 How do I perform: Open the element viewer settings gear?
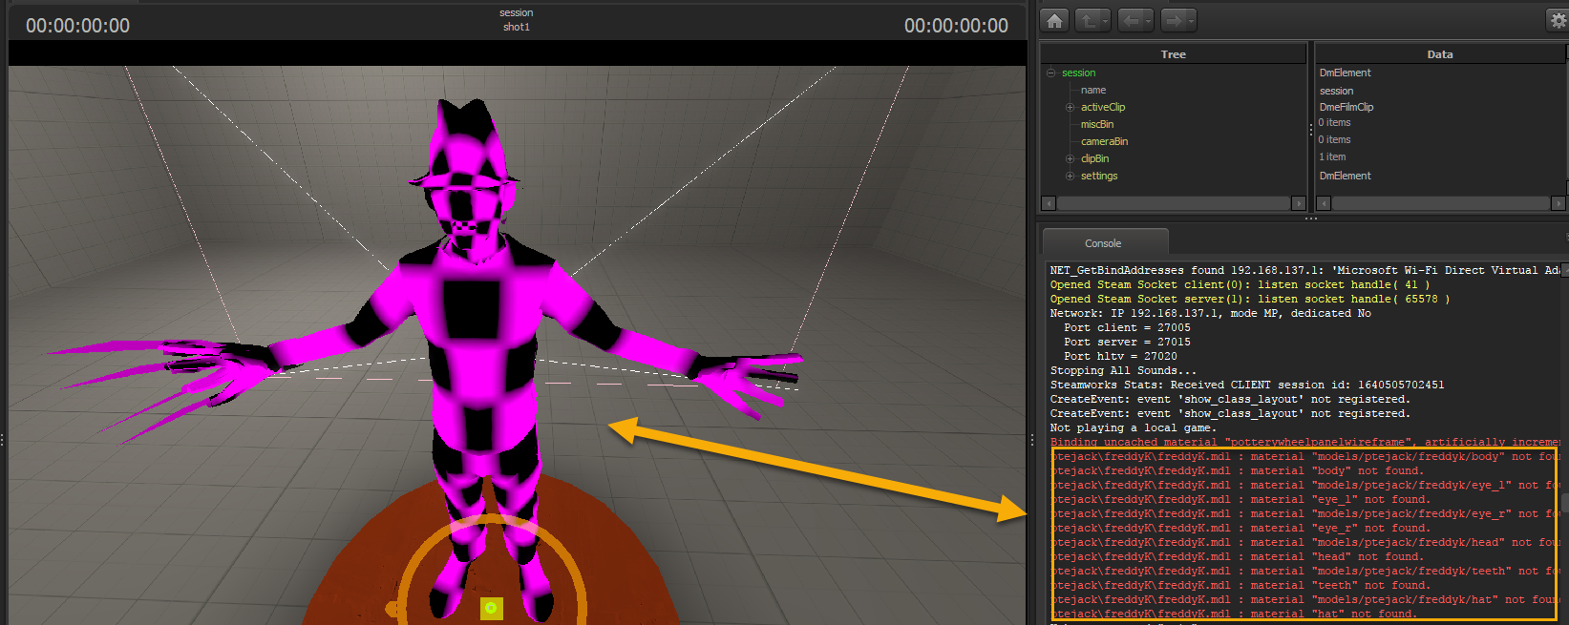(1558, 20)
